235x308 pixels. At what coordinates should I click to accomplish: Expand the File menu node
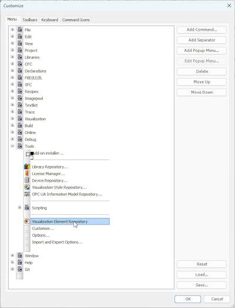tap(12, 29)
